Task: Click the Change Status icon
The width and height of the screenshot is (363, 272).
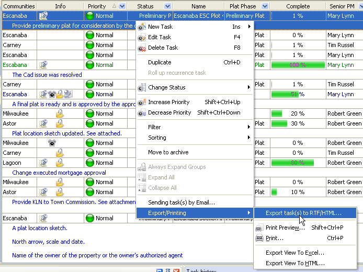Action: coord(142,87)
